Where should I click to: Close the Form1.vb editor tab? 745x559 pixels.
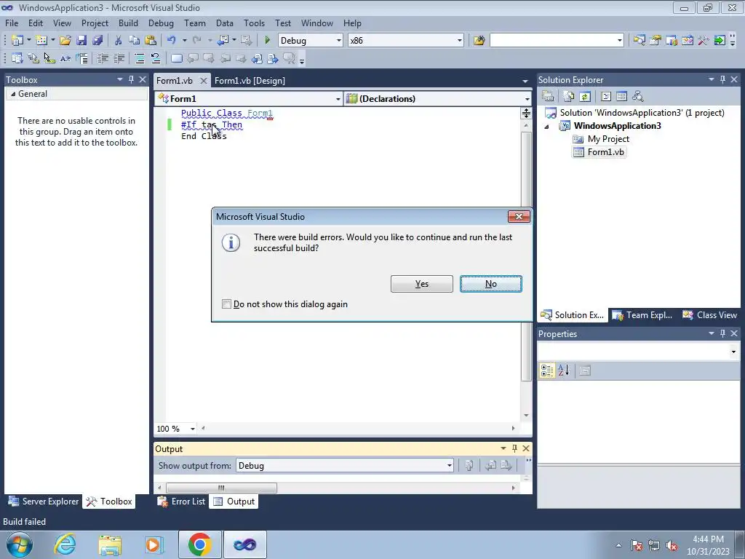[204, 81]
